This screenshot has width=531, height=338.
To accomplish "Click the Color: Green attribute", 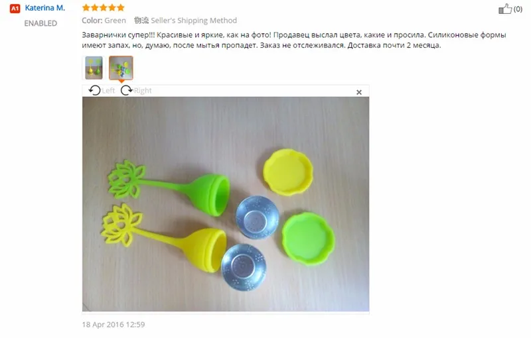I will click(x=104, y=21).
